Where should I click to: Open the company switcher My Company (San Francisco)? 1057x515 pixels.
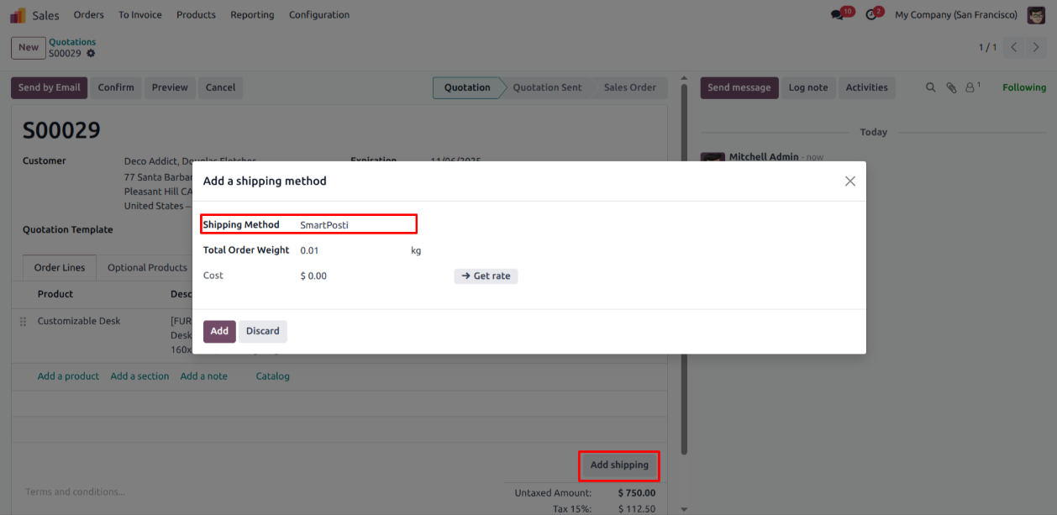955,15
